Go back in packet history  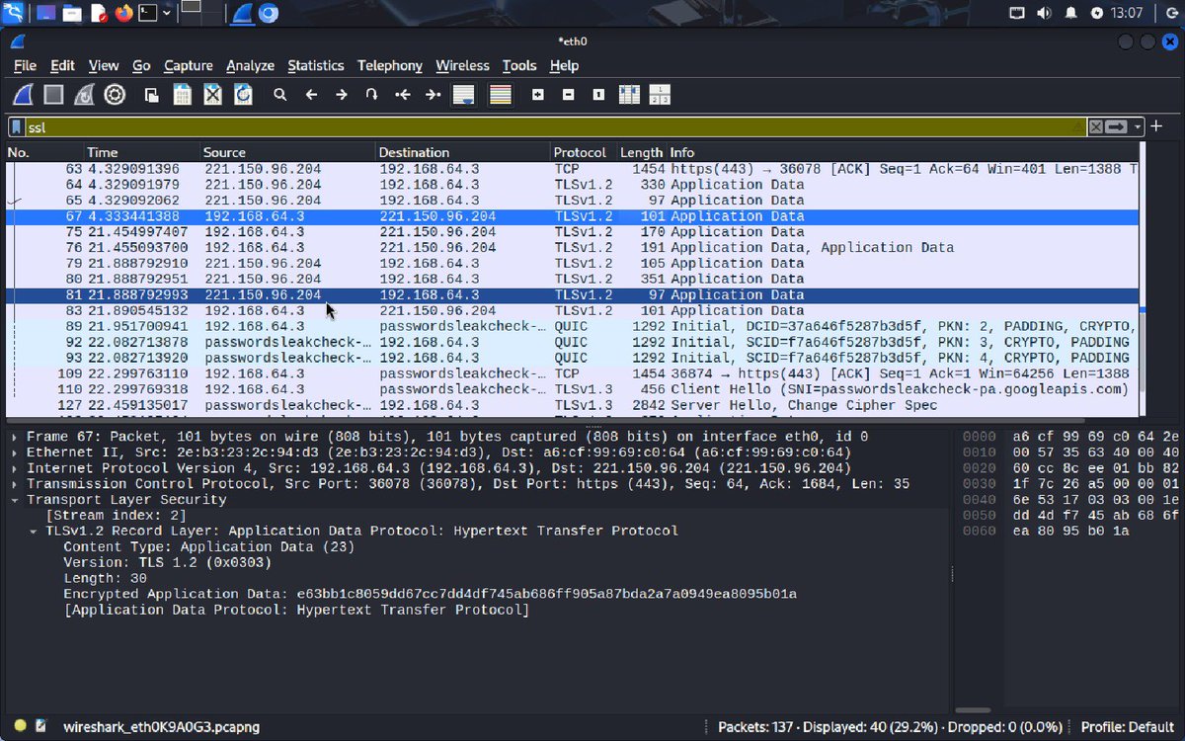point(311,95)
